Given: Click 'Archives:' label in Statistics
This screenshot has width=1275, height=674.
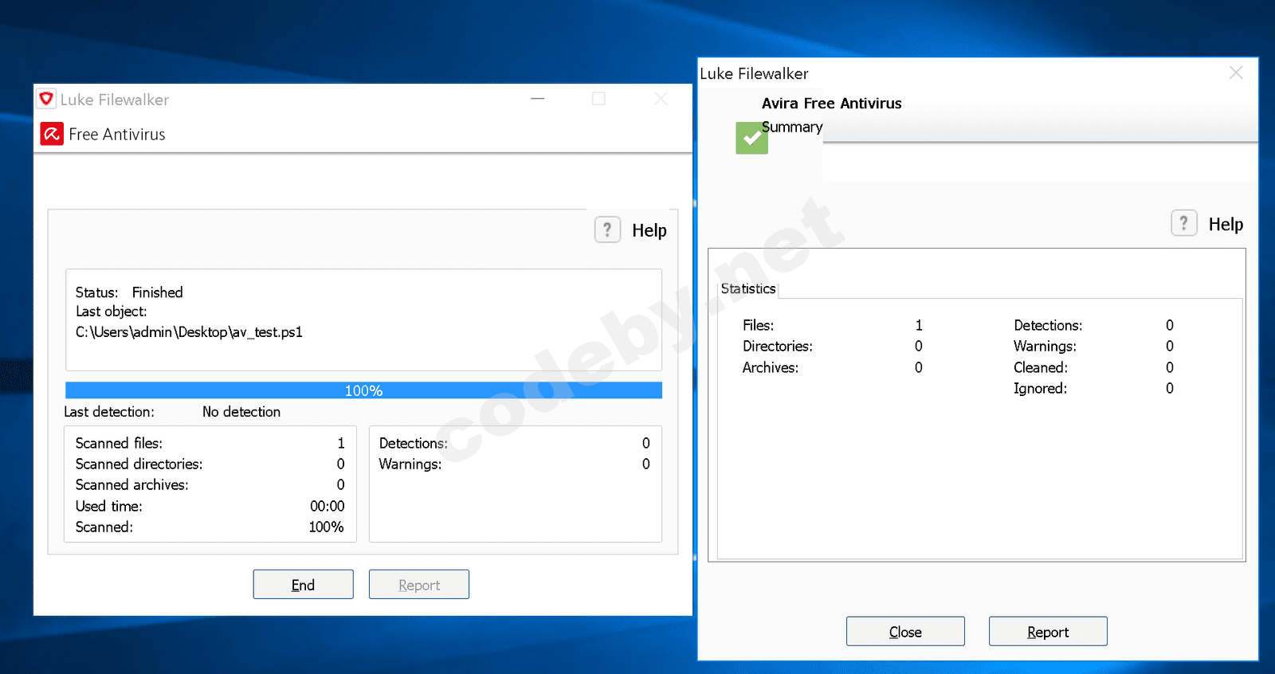Looking at the screenshot, I should [771, 367].
